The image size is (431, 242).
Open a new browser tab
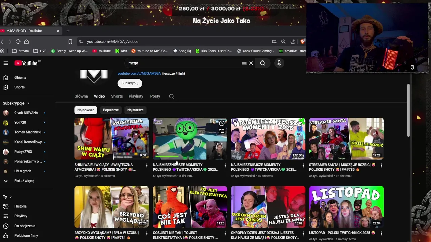pos(68,31)
